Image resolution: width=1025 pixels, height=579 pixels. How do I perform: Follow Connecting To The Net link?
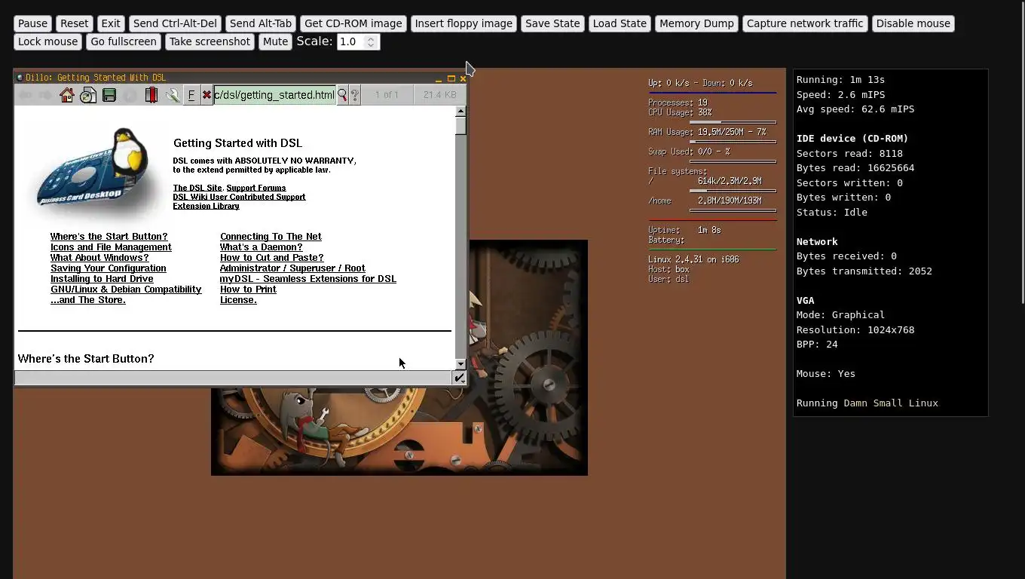pyautogui.click(x=271, y=237)
